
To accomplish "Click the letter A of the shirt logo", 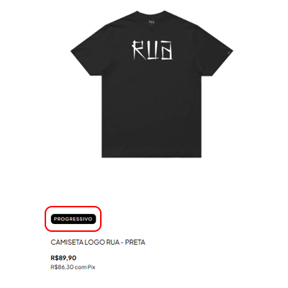I will click(x=166, y=51).
